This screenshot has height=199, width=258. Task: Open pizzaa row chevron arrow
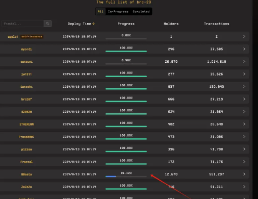coord(244,149)
